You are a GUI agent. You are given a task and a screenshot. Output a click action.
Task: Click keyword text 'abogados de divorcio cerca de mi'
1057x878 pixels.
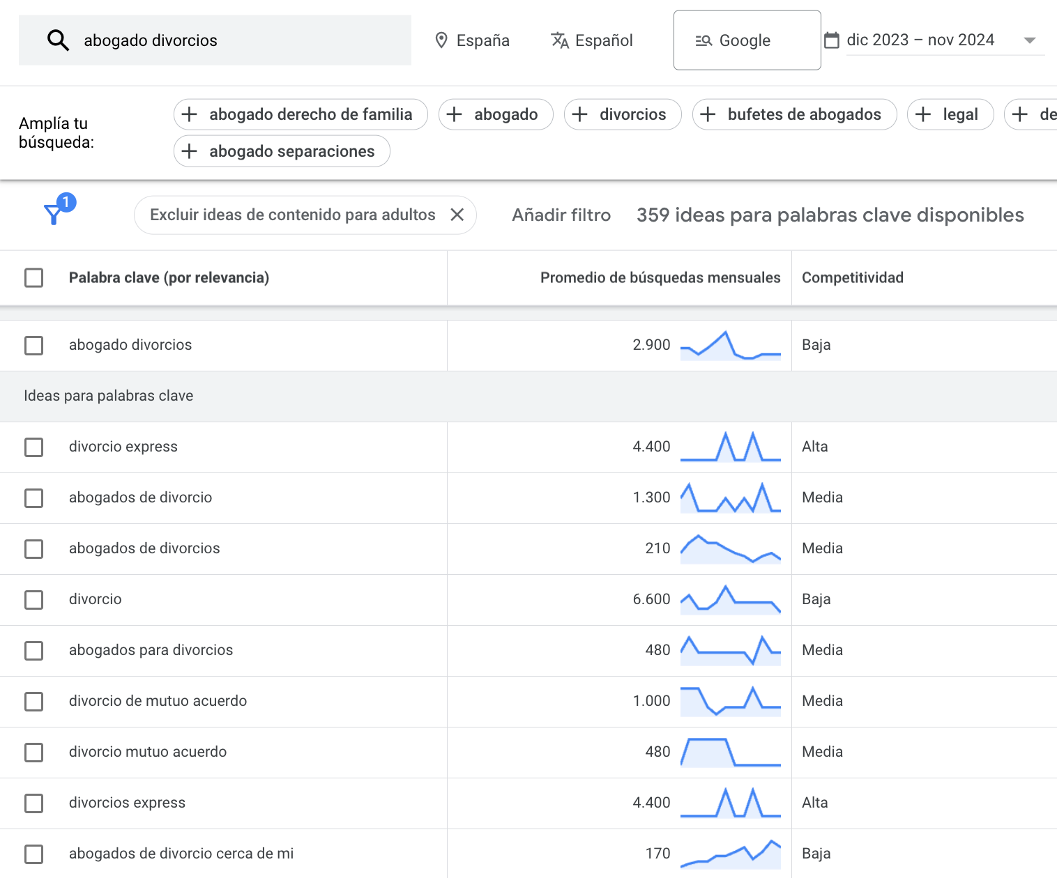[x=181, y=854]
